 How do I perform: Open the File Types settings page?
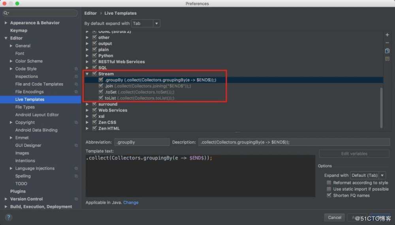[25, 107]
